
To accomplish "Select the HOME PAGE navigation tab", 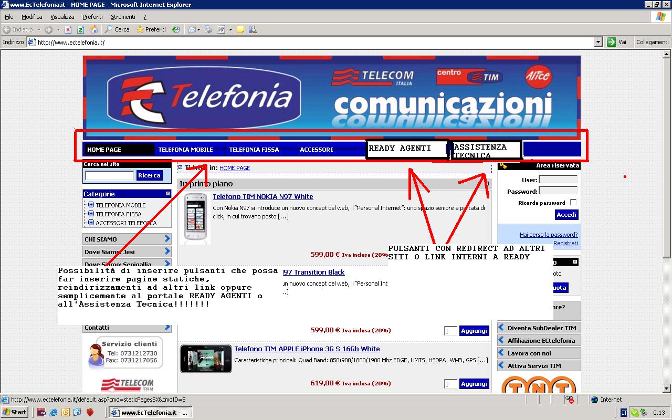I will pyautogui.click(x=119, y=150).
